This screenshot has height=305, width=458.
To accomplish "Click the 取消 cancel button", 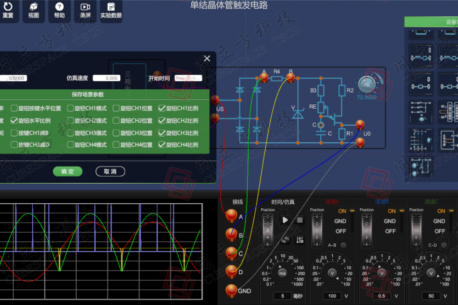I will (x=110, y=171).
